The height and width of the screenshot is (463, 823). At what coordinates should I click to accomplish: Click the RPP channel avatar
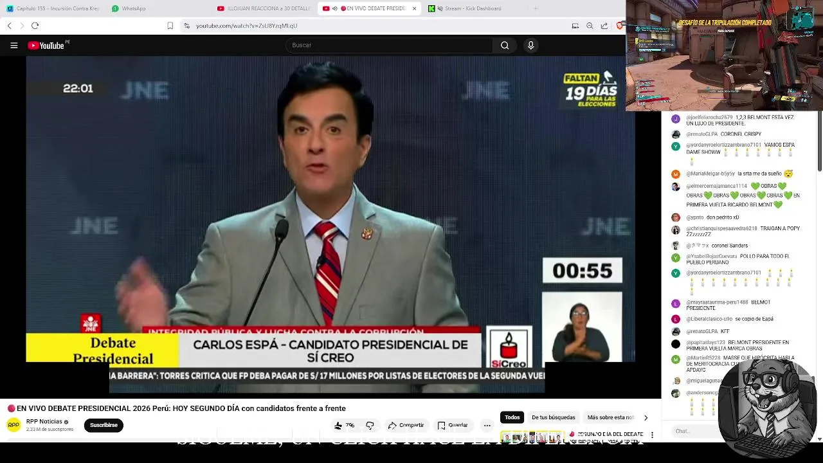coord(14,425)
